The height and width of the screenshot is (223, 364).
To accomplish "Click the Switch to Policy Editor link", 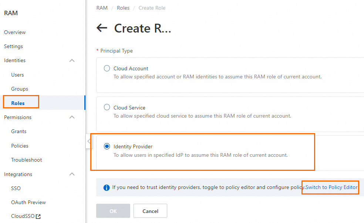I will tap(331, 187).
